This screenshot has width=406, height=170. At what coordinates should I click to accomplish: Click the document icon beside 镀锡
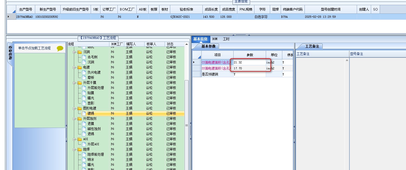pos(84,114)
